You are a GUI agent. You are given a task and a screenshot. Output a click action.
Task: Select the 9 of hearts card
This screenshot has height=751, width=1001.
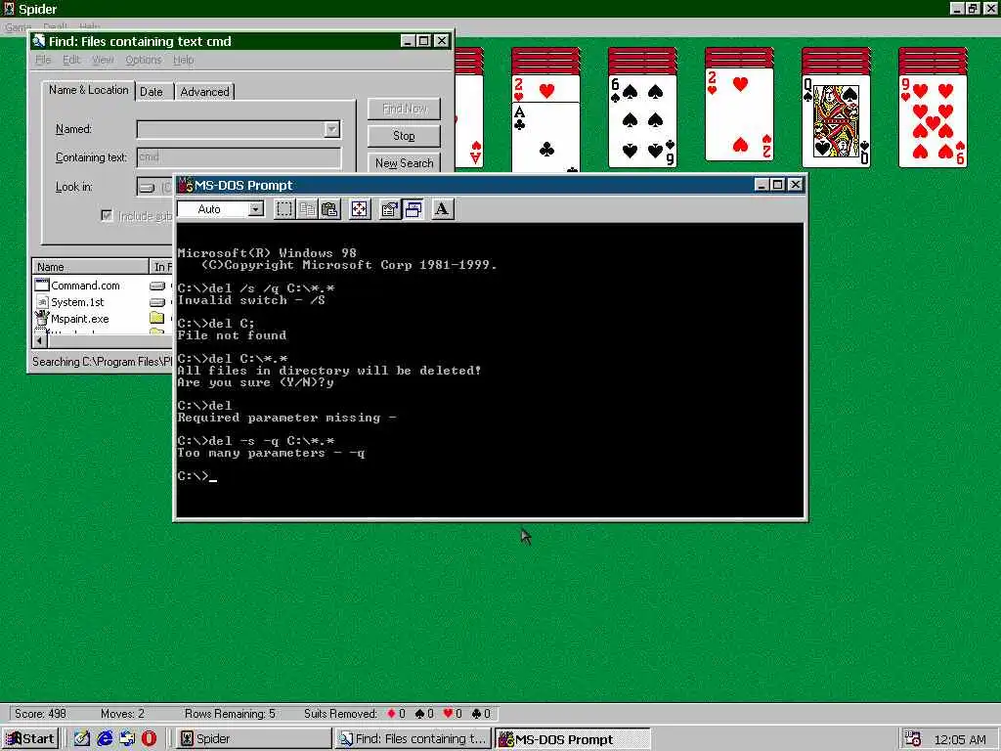pos(933,121)
